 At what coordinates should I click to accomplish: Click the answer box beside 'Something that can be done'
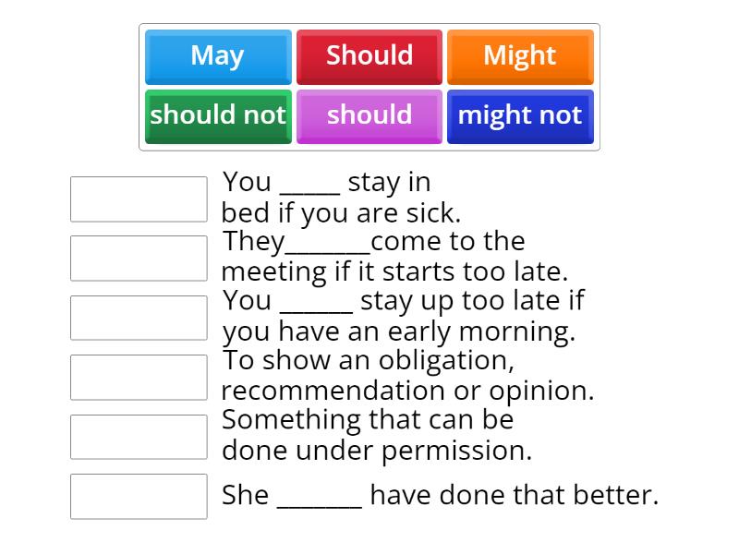click(x=139, y=437)
